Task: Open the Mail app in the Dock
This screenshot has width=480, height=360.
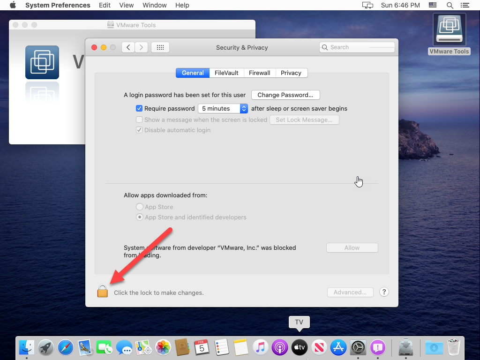Action: click(85, 347)
